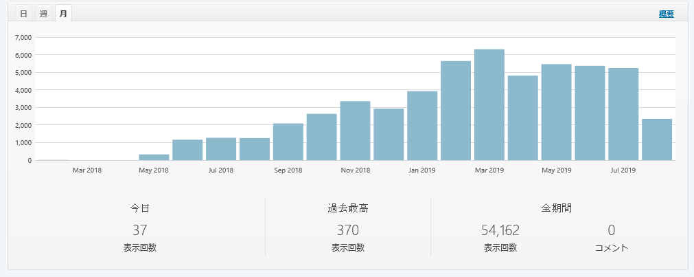Select the tallest Mar 2019 bar
Viewport: 694px width, 277px height.
click(x=489, y=104)
